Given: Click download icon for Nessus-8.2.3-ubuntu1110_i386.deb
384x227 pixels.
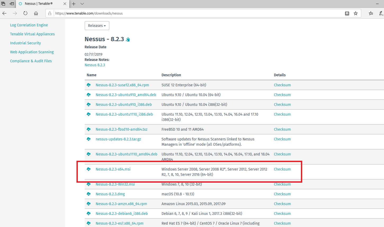Looking at the screenshot, I should 89,114.
